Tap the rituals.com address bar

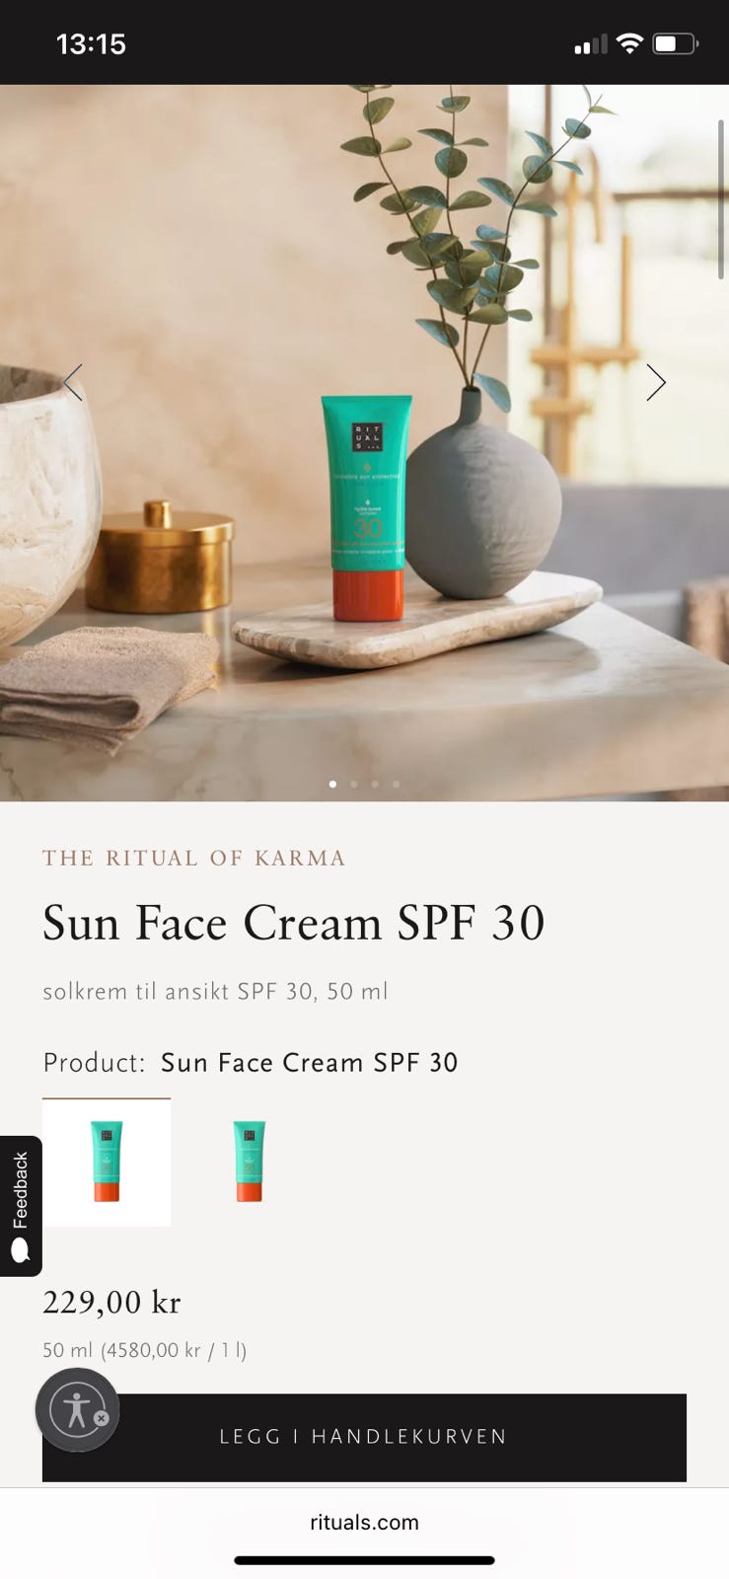(x=364, y=1522)
